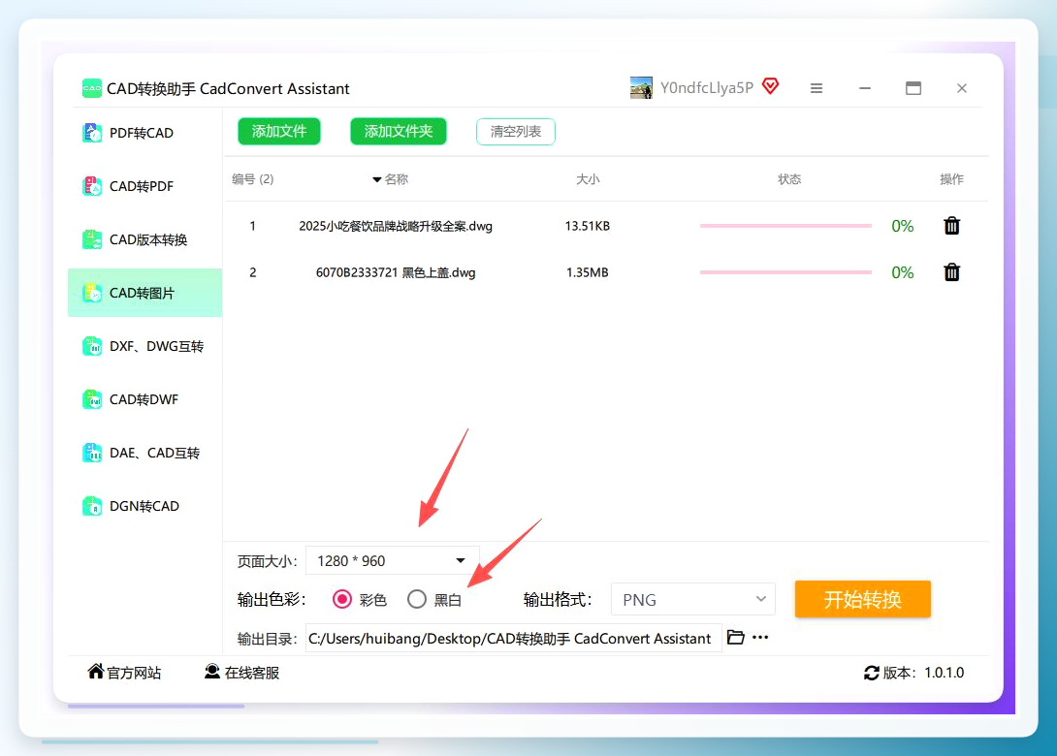Viewport: 1057px width, 756px height.
Task: Click the CAD版本转换 sidebar icon
Action: tap(92, 239)
